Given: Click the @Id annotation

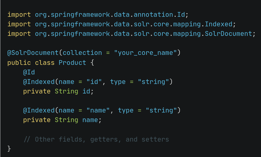Looking at the screenshot, I should click(x=29, y=72).
